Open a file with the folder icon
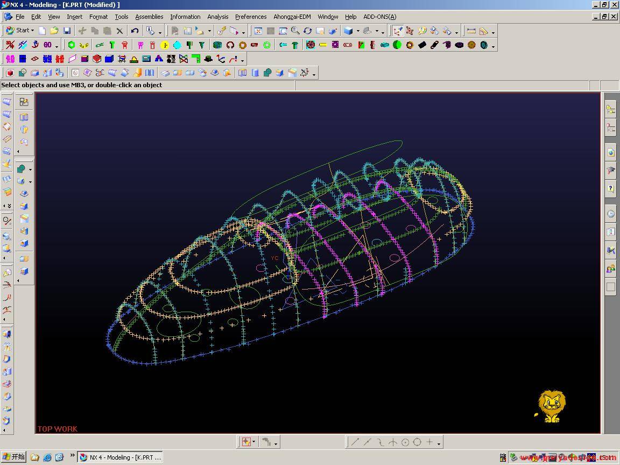The height and width of the screenshot is (465, 620). pos(54,31)
